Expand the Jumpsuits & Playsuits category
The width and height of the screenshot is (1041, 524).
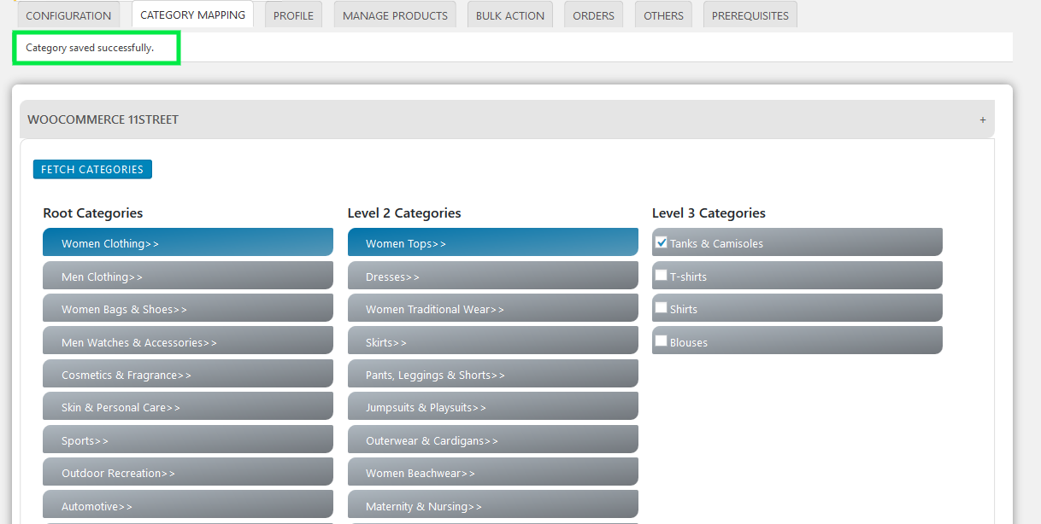tap(493, 406)
